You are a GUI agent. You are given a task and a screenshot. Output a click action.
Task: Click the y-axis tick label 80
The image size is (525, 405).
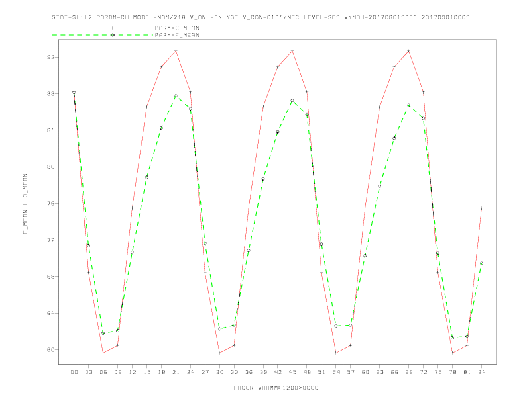50,167
